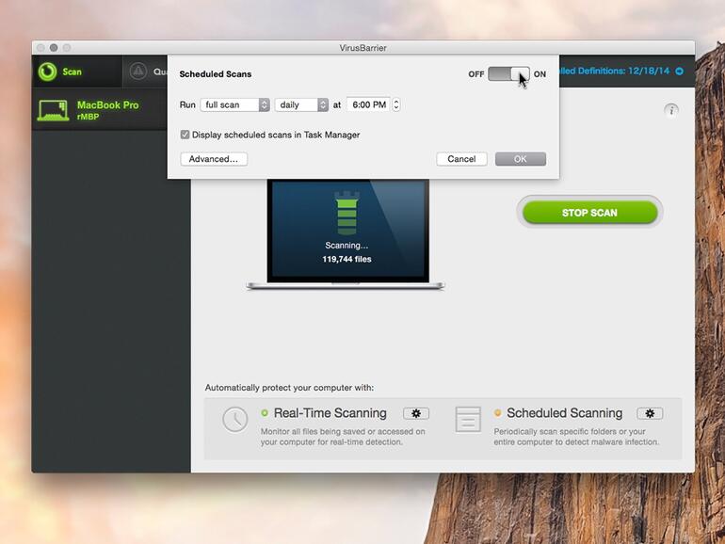Click the Scheduled Scanning document icon
The image size is (725, 544).
[468, 419]
